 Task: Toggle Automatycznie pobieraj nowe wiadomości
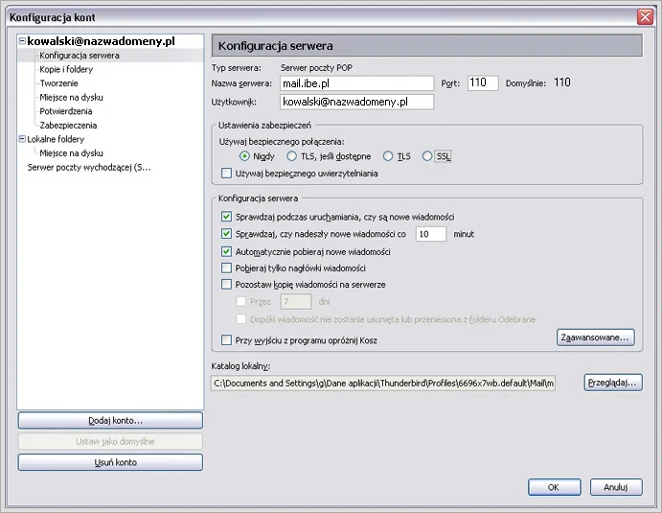point(227,251)
